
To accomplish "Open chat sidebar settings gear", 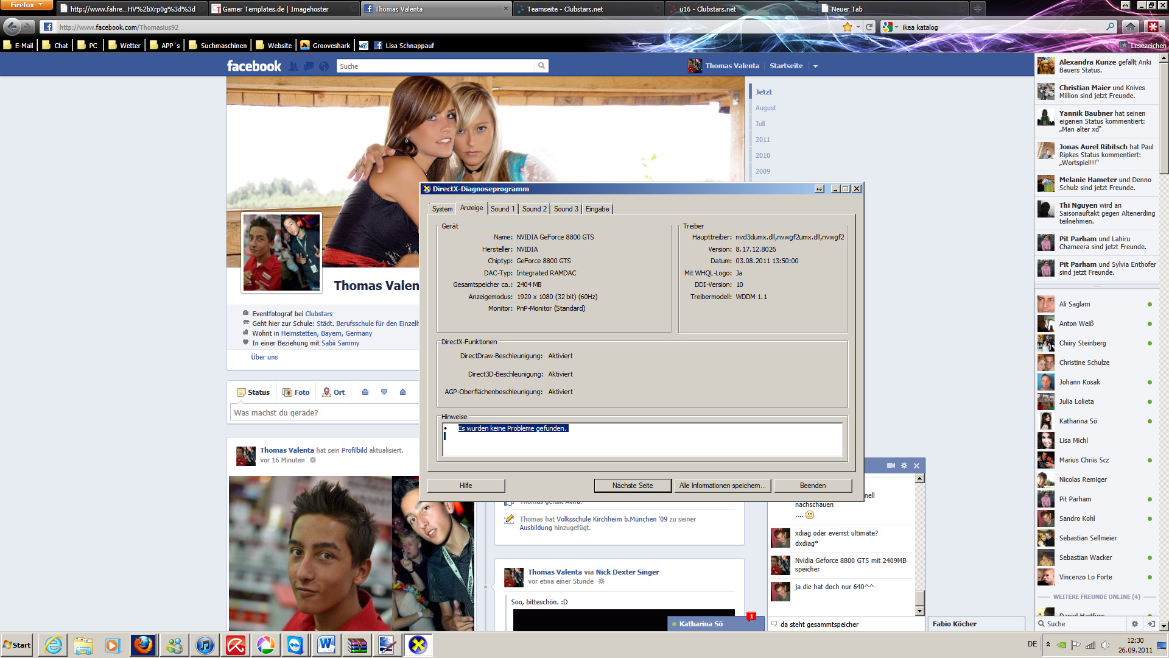I will pyautogui.click(x=1134, y=624).
